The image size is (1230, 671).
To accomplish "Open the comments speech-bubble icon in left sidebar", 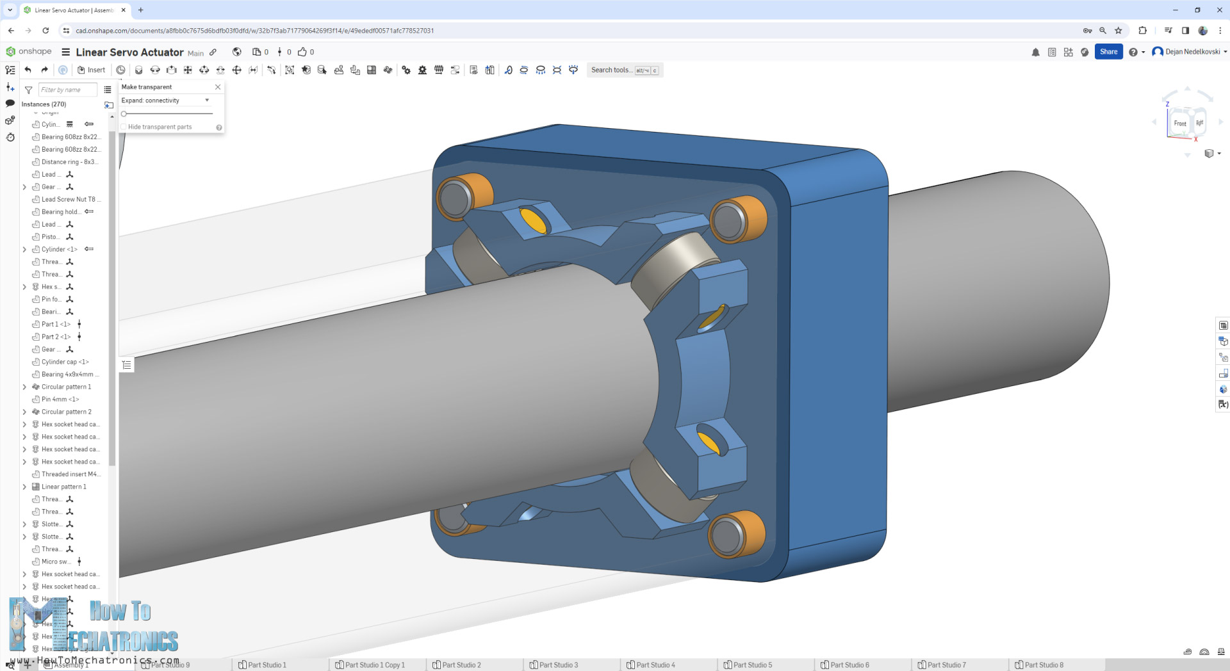I will (x=10, y=103).
